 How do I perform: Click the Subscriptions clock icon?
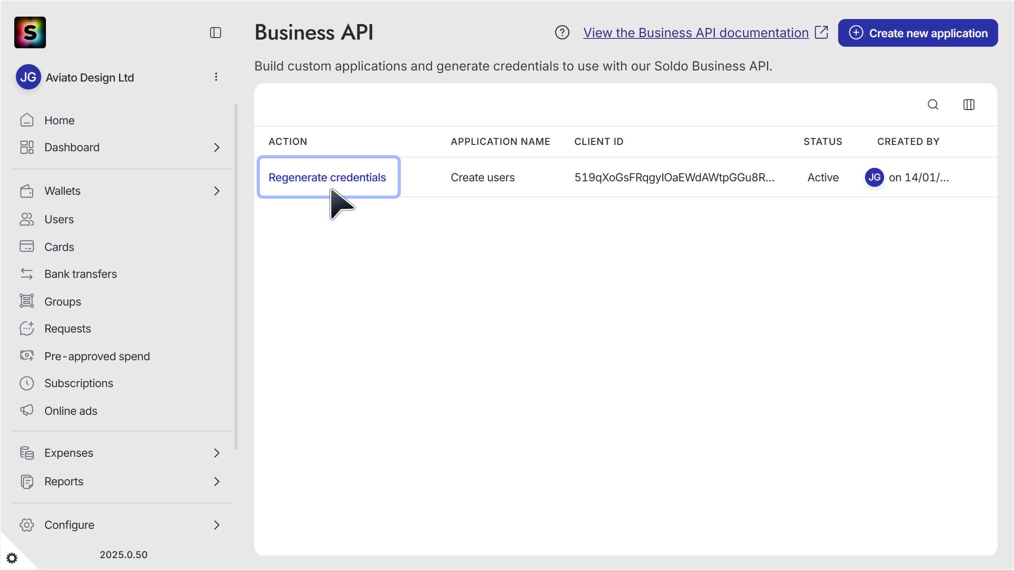click(x=27, y=383)
